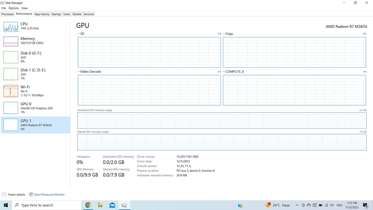Viewport: 373px width, 210px height.
Task: Click the Open Resource Monitor link
Action: (x=49, y=195)
